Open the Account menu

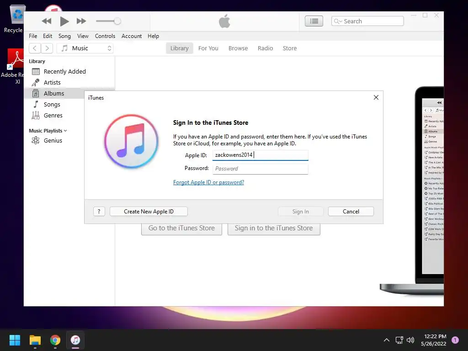point(132,36)
